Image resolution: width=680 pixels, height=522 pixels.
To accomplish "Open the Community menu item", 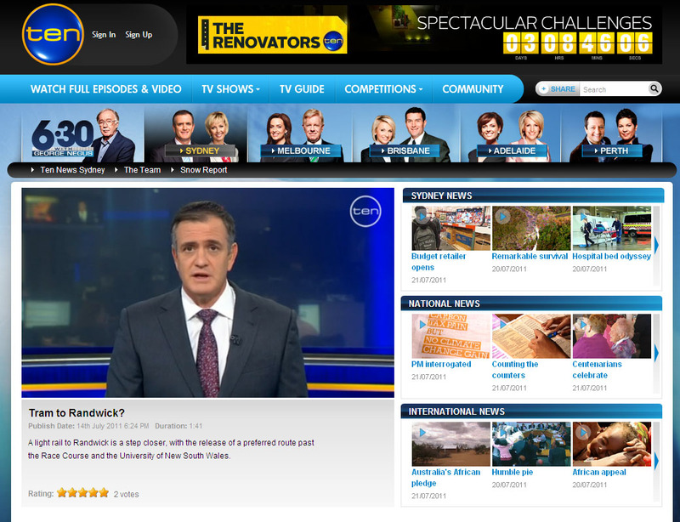I will [x=473, y=88].
